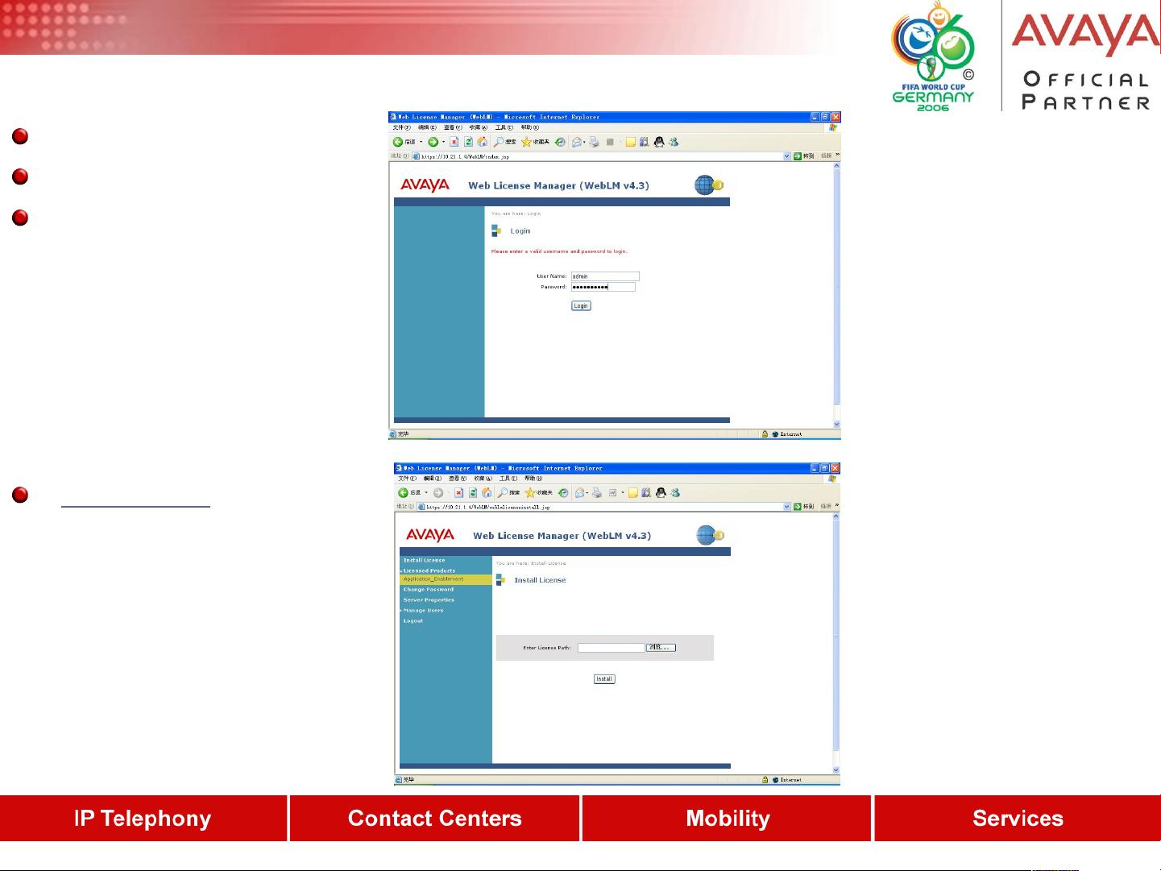Click Search magnifier in the Login browser toolbar
This screenshot has height=871, width=1161.
point(500,142)
